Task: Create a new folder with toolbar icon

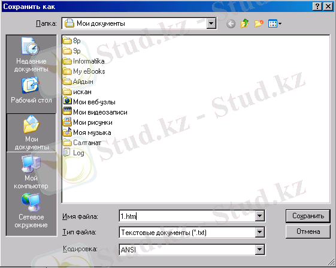Action: point(259,23)
